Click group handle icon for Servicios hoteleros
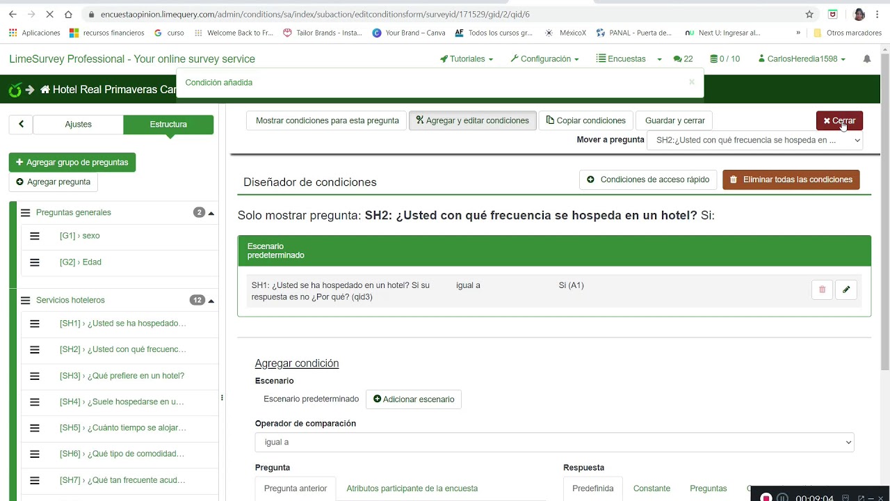890x501 pixels. (x=26, y=301)
